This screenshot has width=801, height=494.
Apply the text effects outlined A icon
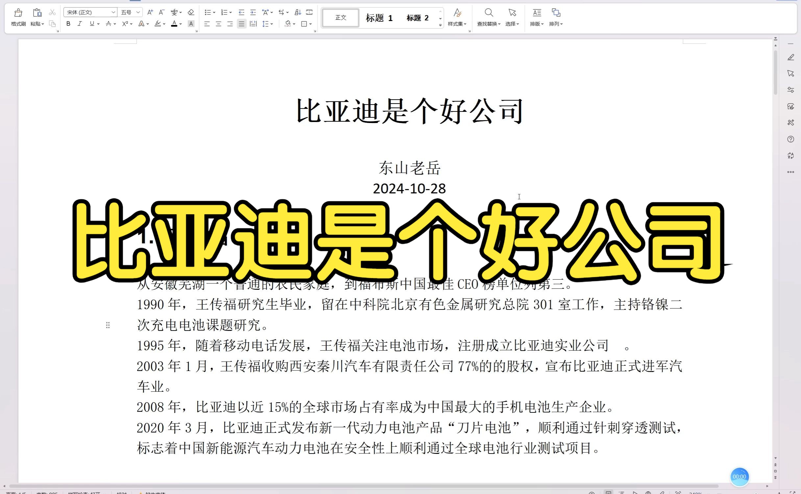141,24
